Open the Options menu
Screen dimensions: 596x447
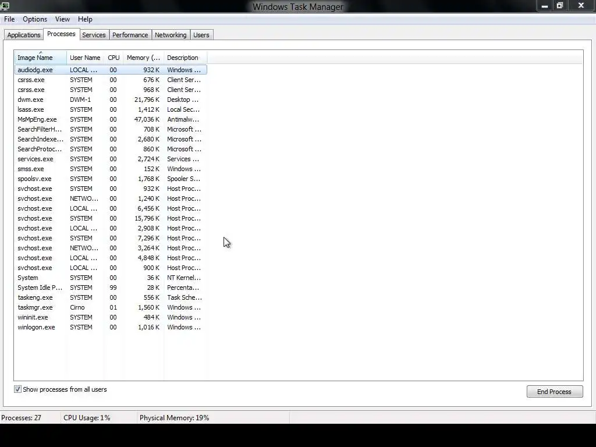(35, 19)
